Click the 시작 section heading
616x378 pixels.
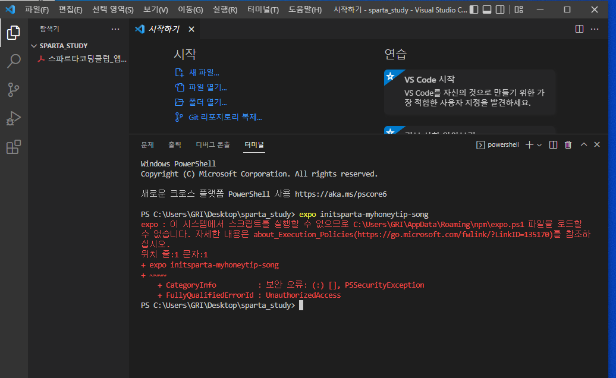(185, 54)
